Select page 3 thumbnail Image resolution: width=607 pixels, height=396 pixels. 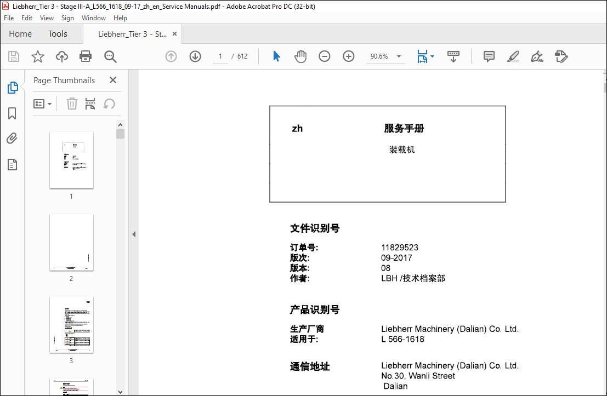click(x=72, y=324)
